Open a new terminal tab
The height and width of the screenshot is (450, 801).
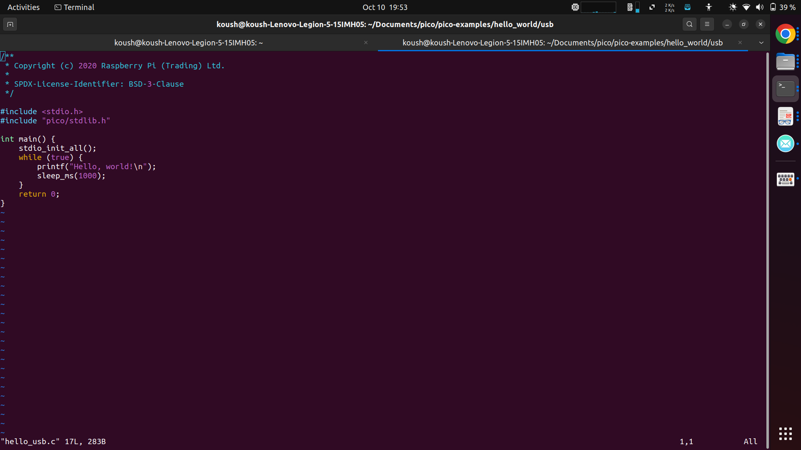[x=10, y=24]
